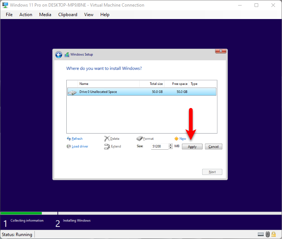Screen dimensions: 282x239
Task: Click the Delete option text
Action: [x=115, y=139]
